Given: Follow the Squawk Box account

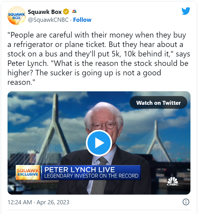Looking at the screenshot, I should [x=82, y=20].
